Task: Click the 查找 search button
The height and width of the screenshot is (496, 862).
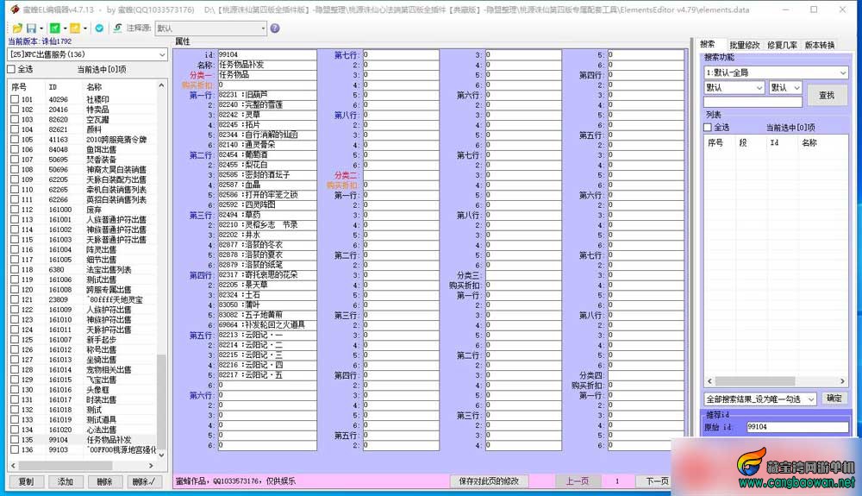Action: click(827, 95)
